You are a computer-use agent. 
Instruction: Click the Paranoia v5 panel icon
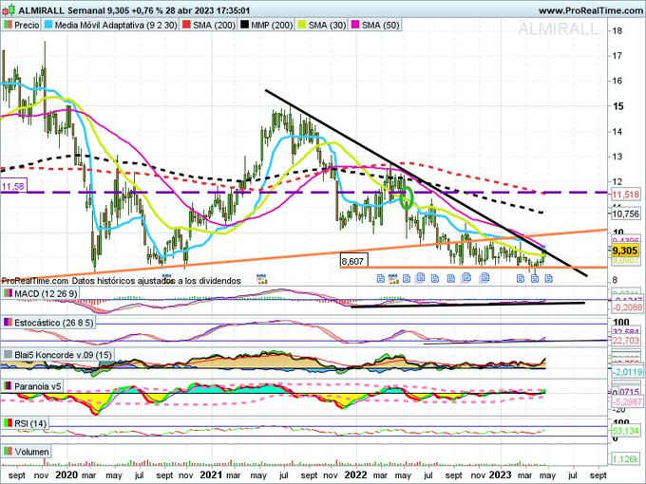point(8,386)
